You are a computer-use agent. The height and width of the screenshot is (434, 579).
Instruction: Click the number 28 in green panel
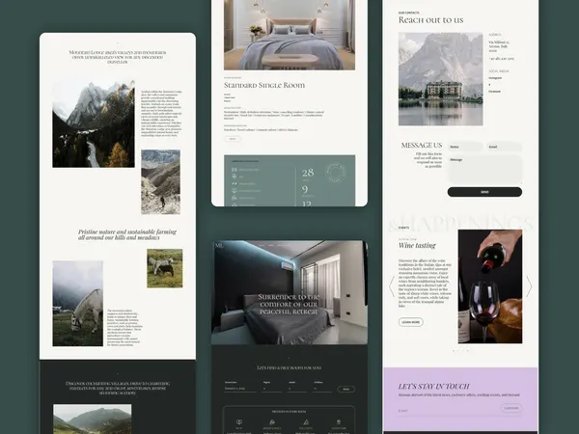tap(308, 173)
